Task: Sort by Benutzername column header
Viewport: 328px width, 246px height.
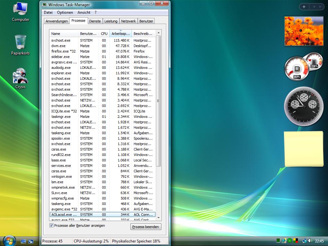Action: pos(88,33)
